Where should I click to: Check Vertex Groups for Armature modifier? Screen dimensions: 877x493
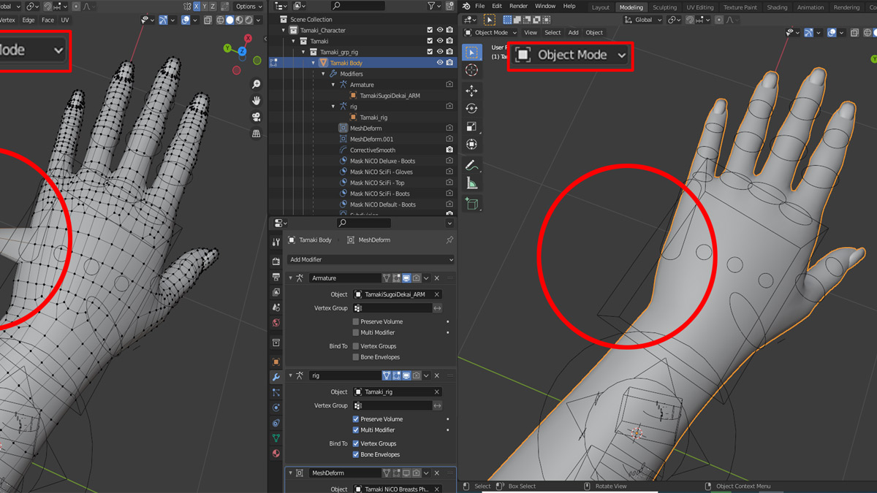click(356, 346)
